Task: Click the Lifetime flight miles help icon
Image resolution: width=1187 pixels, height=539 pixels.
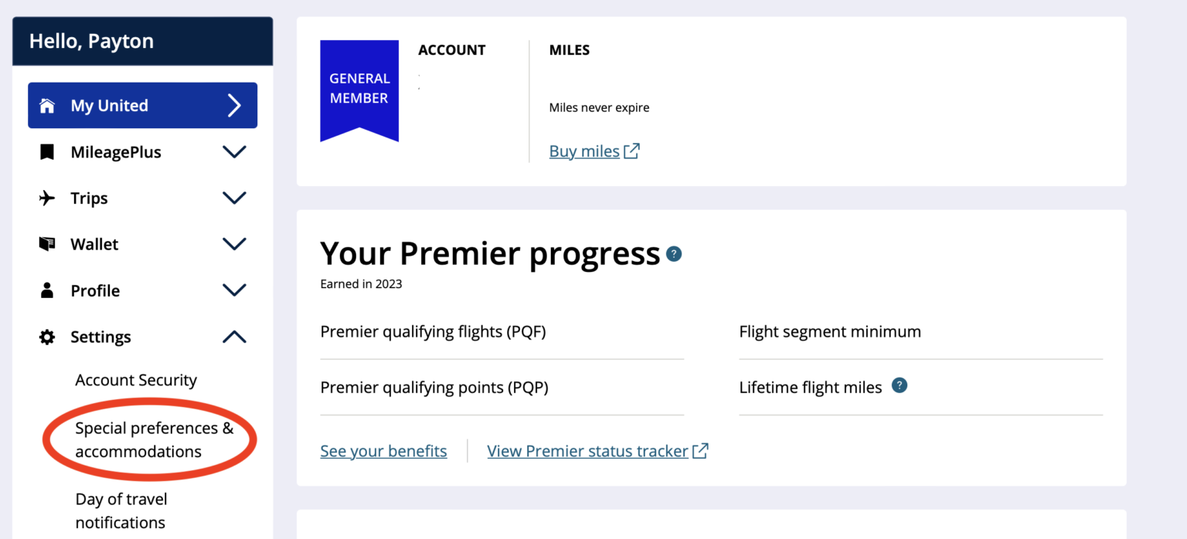Action: point(899,386)
